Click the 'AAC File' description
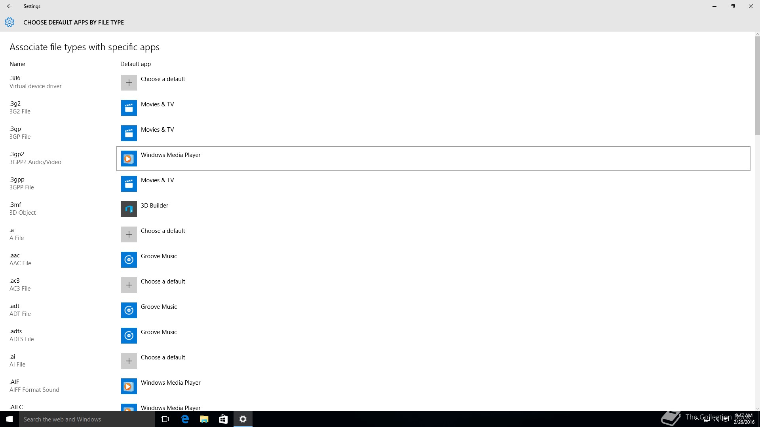Image resolution: width=760 pixels, height=427 pixels. tap(20, 263)
